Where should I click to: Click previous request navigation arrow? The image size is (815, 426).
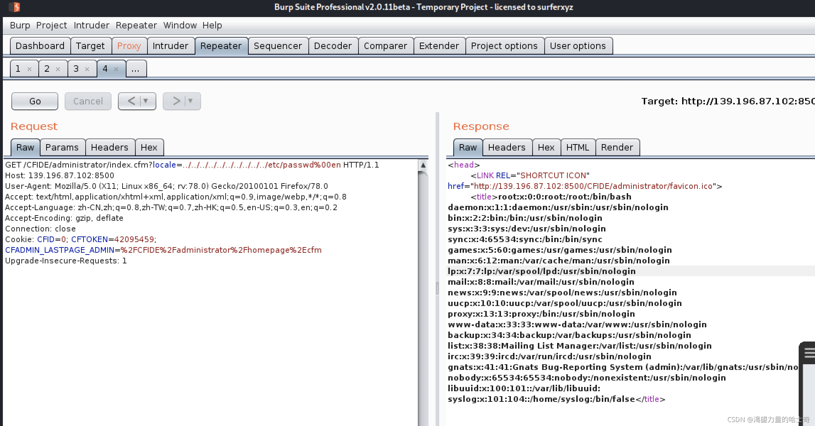tap(131, 101)
